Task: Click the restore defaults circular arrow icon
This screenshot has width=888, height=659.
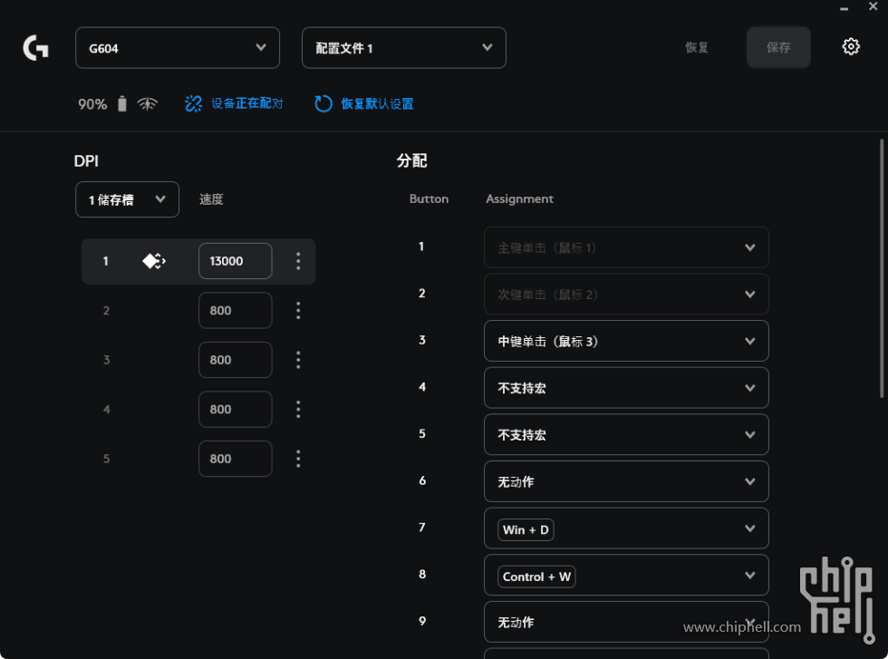Action: 323,103
